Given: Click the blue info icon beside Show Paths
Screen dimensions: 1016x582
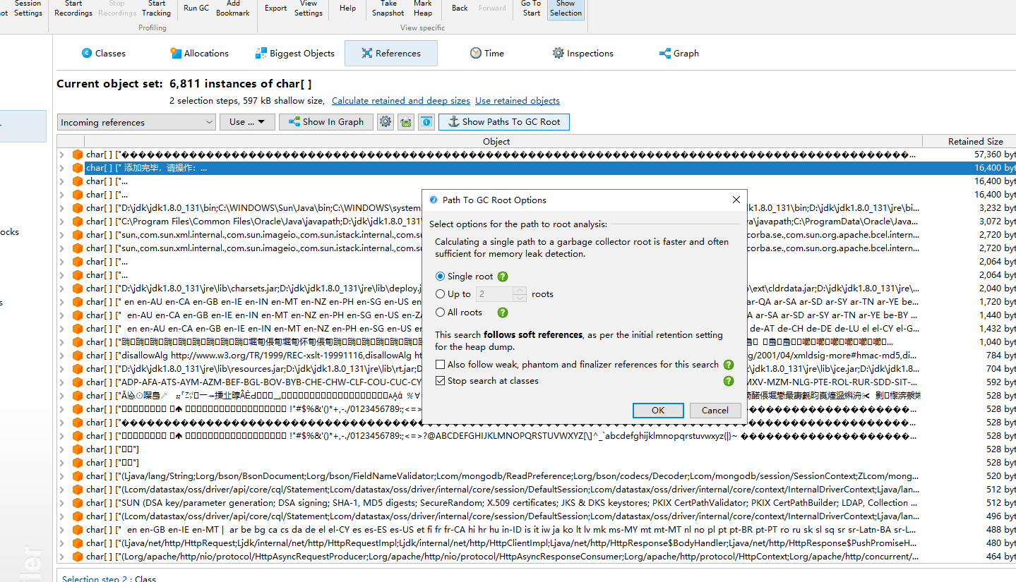Looking at the screenshot, I should pyautogui.click(x=426, y=122).
